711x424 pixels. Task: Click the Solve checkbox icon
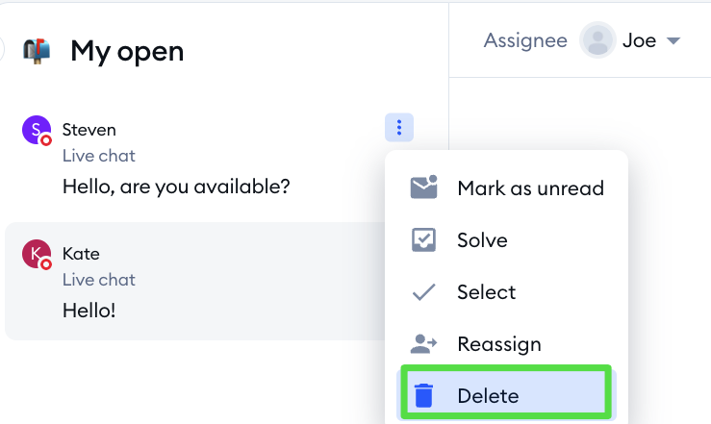point(423,239)
